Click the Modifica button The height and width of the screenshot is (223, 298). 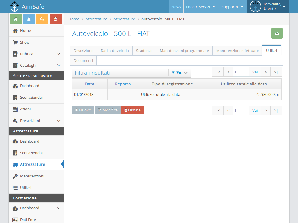pyautogui.click(x=108, y=110)
